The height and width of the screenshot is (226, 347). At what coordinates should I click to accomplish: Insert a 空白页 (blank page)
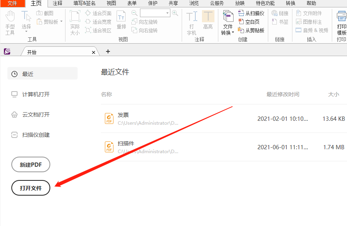pyautogui.click(x=250, y=21)
